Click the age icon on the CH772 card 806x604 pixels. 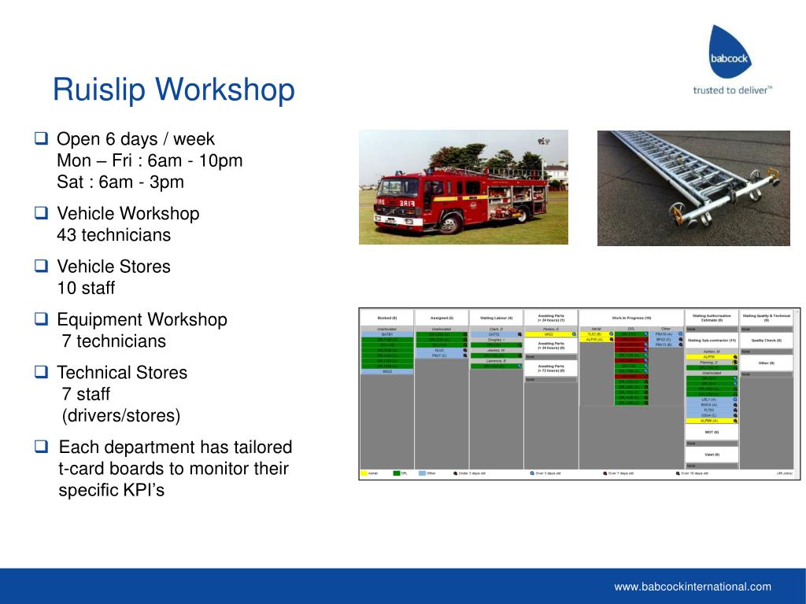pos(519,334)
